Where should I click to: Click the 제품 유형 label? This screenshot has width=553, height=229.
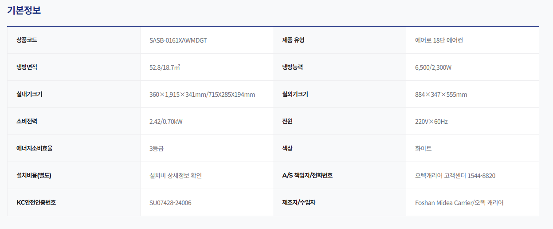point(293,40)
